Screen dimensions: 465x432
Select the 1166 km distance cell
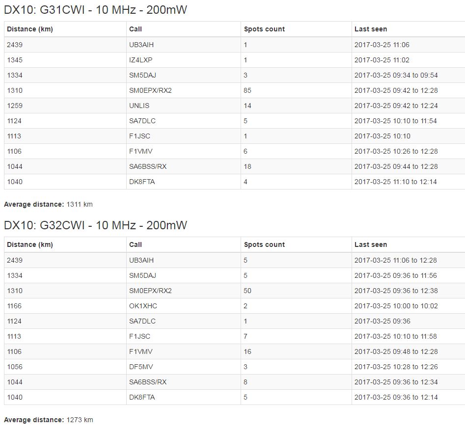(15, 306)
